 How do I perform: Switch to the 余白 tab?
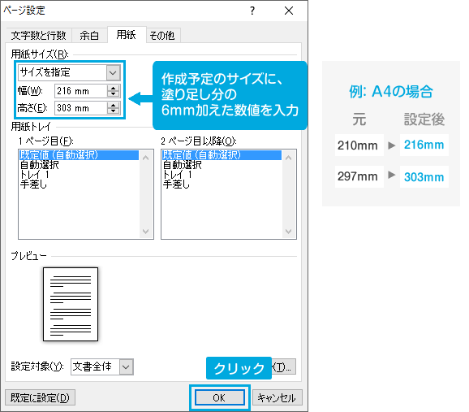coord(89,36)
